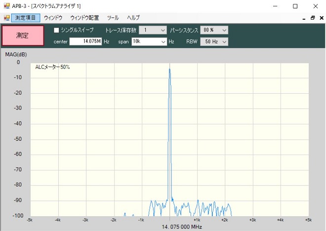Click the -5k frequency axis label
The width and height of the screenshot is (326, 231).
point(30,220)
